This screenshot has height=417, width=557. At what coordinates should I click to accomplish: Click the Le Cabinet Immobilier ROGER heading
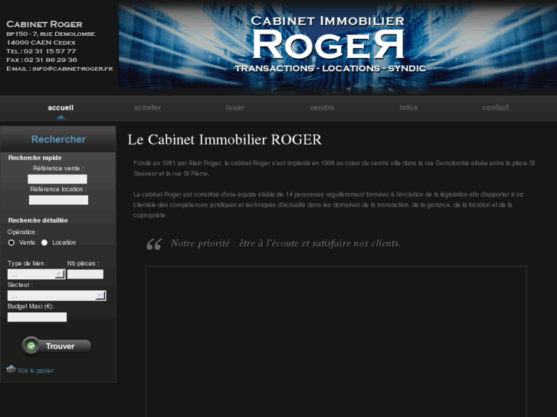point(224,139)
